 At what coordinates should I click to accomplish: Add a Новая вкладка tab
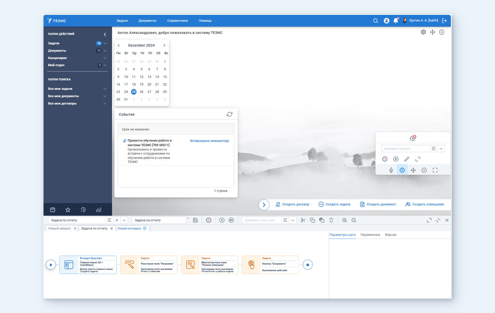pyautogui.click(x=132, y=228)
